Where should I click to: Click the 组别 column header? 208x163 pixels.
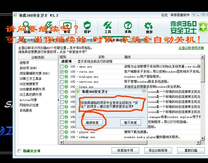tap(69, 57)
